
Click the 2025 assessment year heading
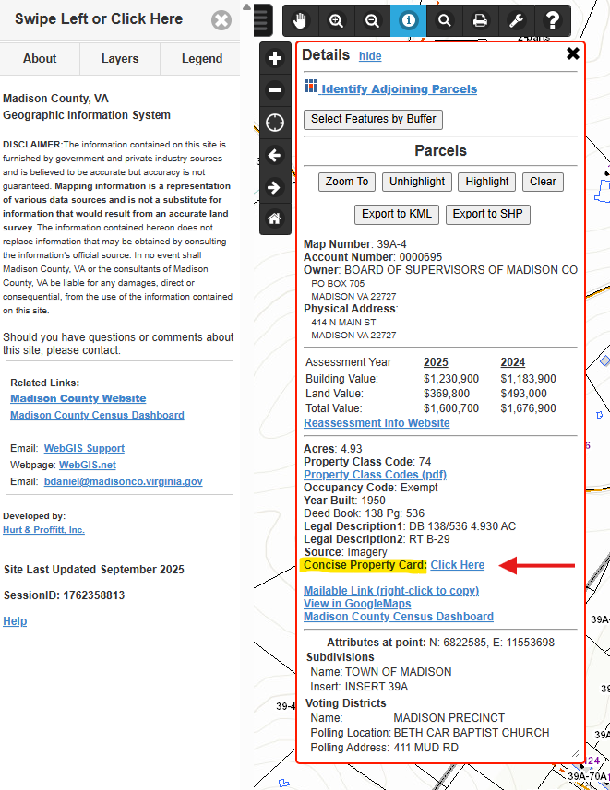(436, 363)
